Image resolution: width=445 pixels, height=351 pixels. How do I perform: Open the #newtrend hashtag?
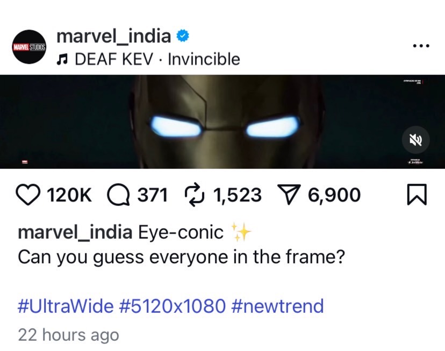(277, 306)
